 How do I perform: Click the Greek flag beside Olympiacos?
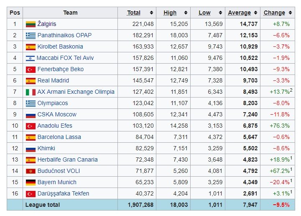point(31,103)
